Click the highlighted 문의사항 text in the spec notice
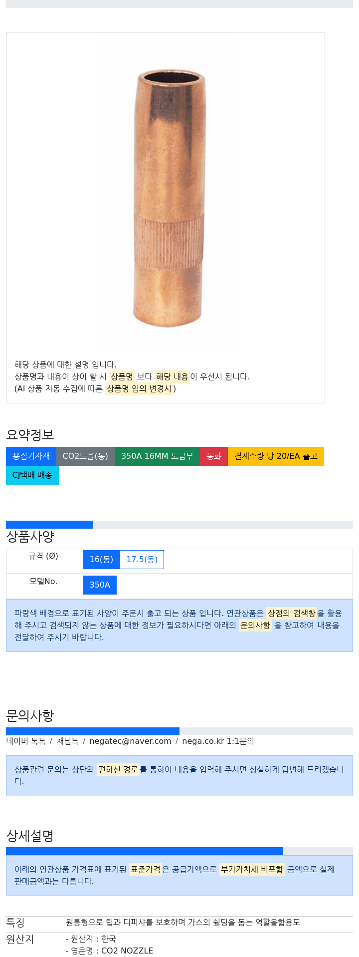Screen dimensions: 359x957 tap(255, 625)
